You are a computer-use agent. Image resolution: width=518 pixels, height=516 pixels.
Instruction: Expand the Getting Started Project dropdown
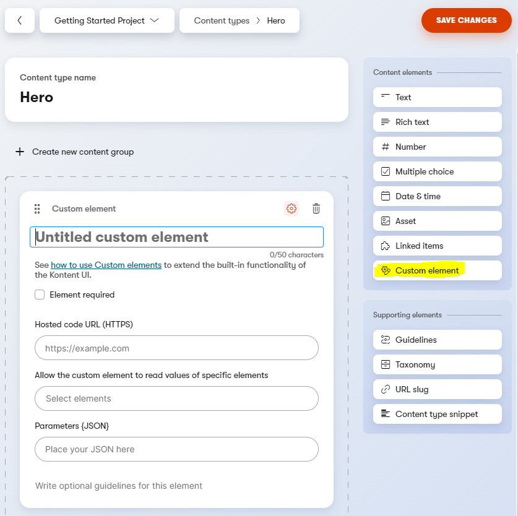[x=106, y=20]
